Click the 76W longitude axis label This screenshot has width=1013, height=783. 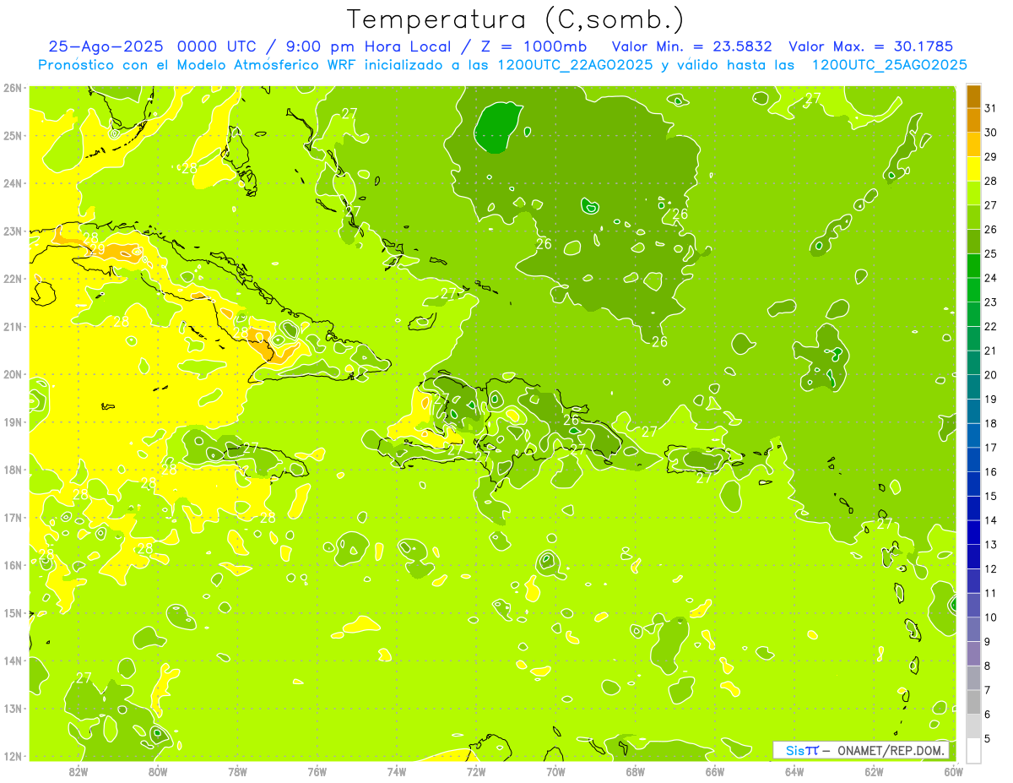317,771
